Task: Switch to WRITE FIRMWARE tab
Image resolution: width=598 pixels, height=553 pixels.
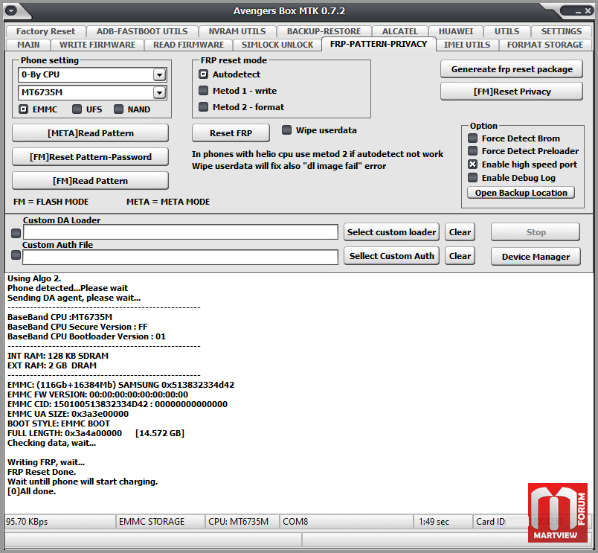Action: tap(97, 45)
